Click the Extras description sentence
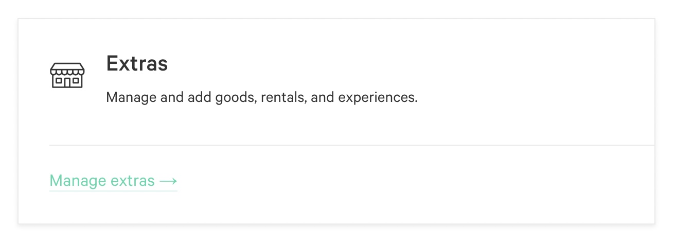675x242 pixels. [x=261, y=97]
